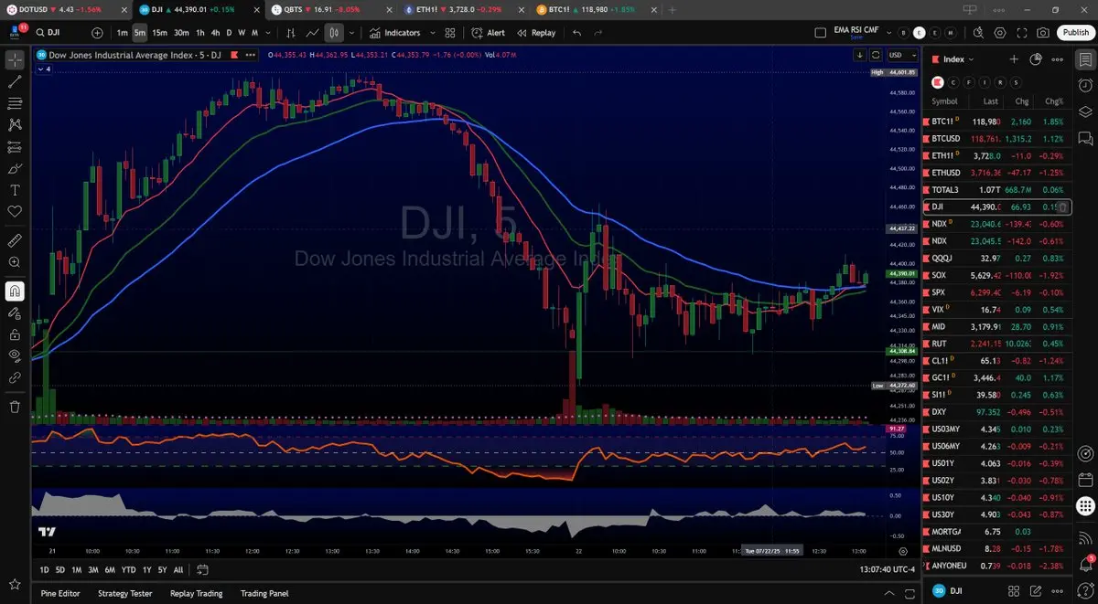Open the indicator templates grid icon
1098x604 pixels.
click(450, 33)
